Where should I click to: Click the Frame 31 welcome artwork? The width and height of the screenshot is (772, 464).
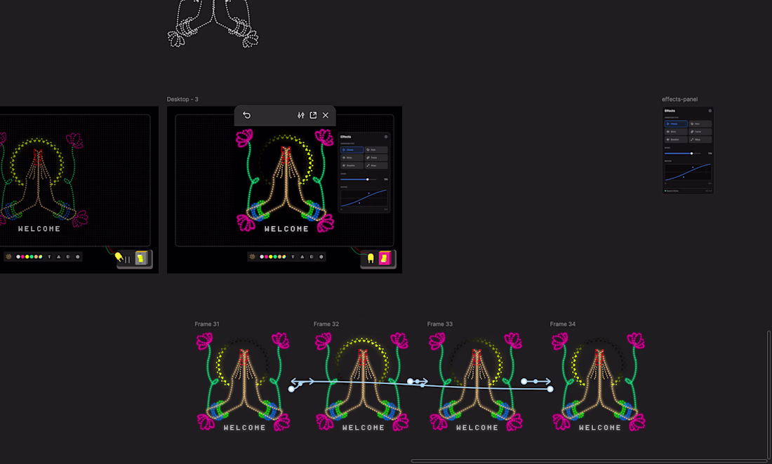coord(244,382)
